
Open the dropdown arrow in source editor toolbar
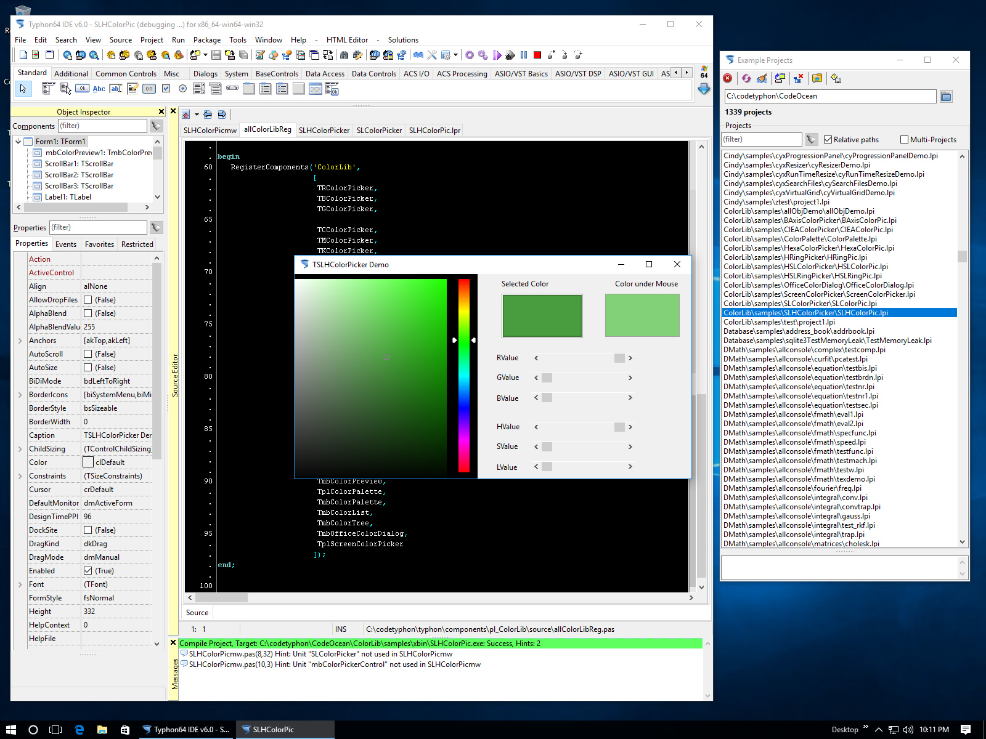[197, 115]
